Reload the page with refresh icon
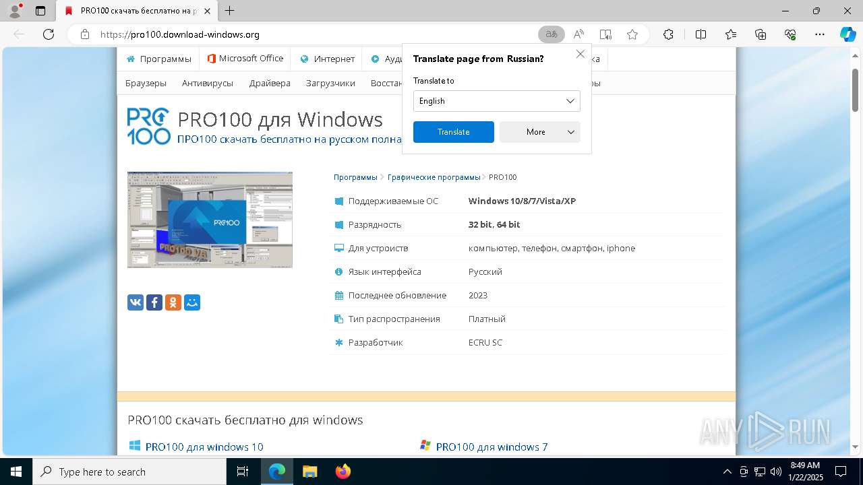The image size is (863, 485). coord(49,34)
